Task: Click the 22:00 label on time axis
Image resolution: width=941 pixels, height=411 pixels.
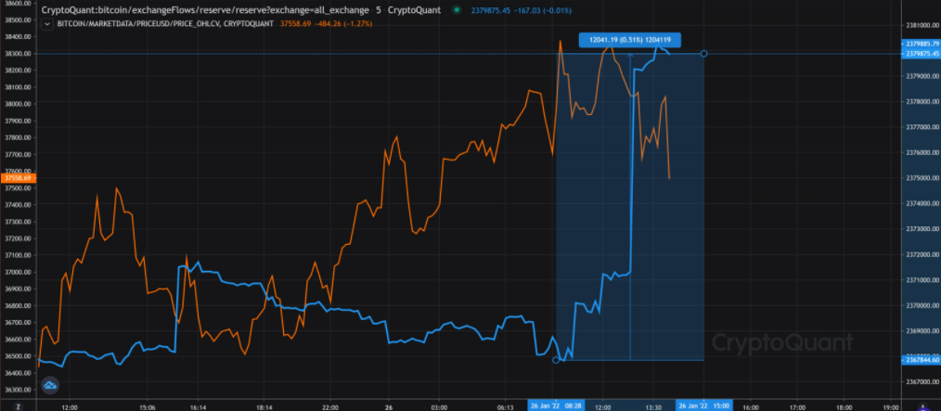Action: [x=330, y=406]
